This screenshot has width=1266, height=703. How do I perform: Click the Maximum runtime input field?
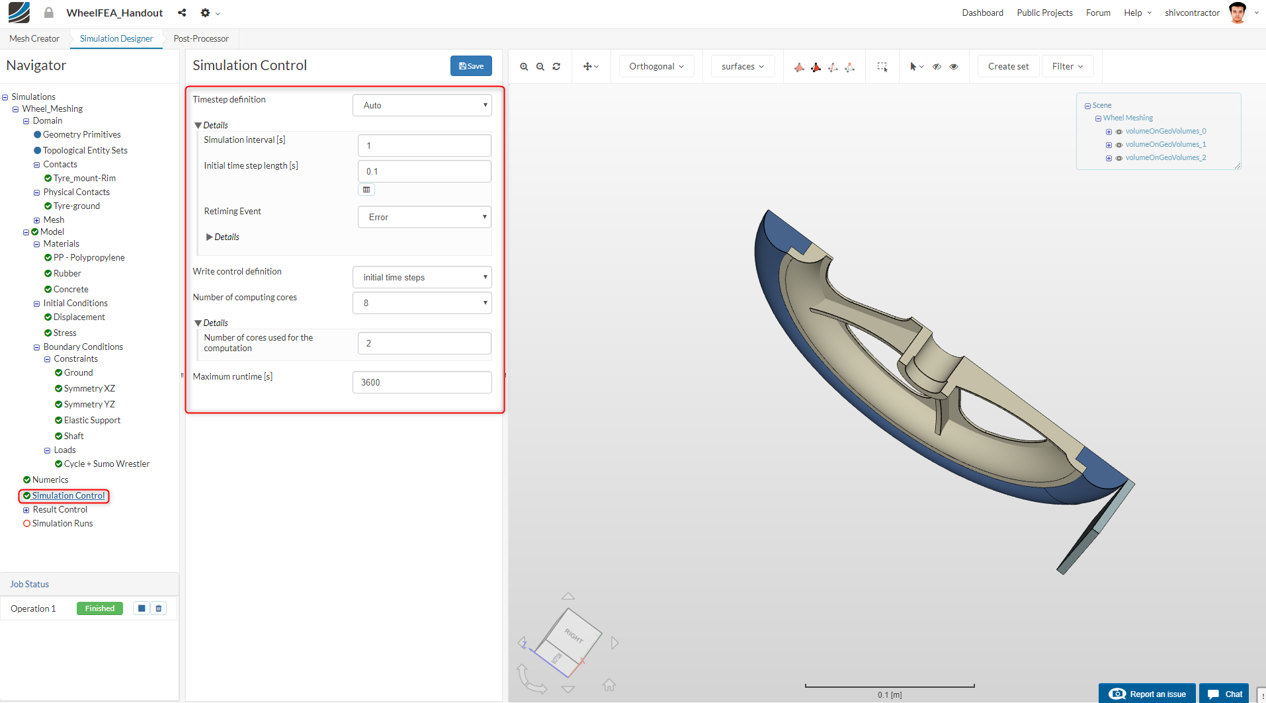(x=422, y=382)
